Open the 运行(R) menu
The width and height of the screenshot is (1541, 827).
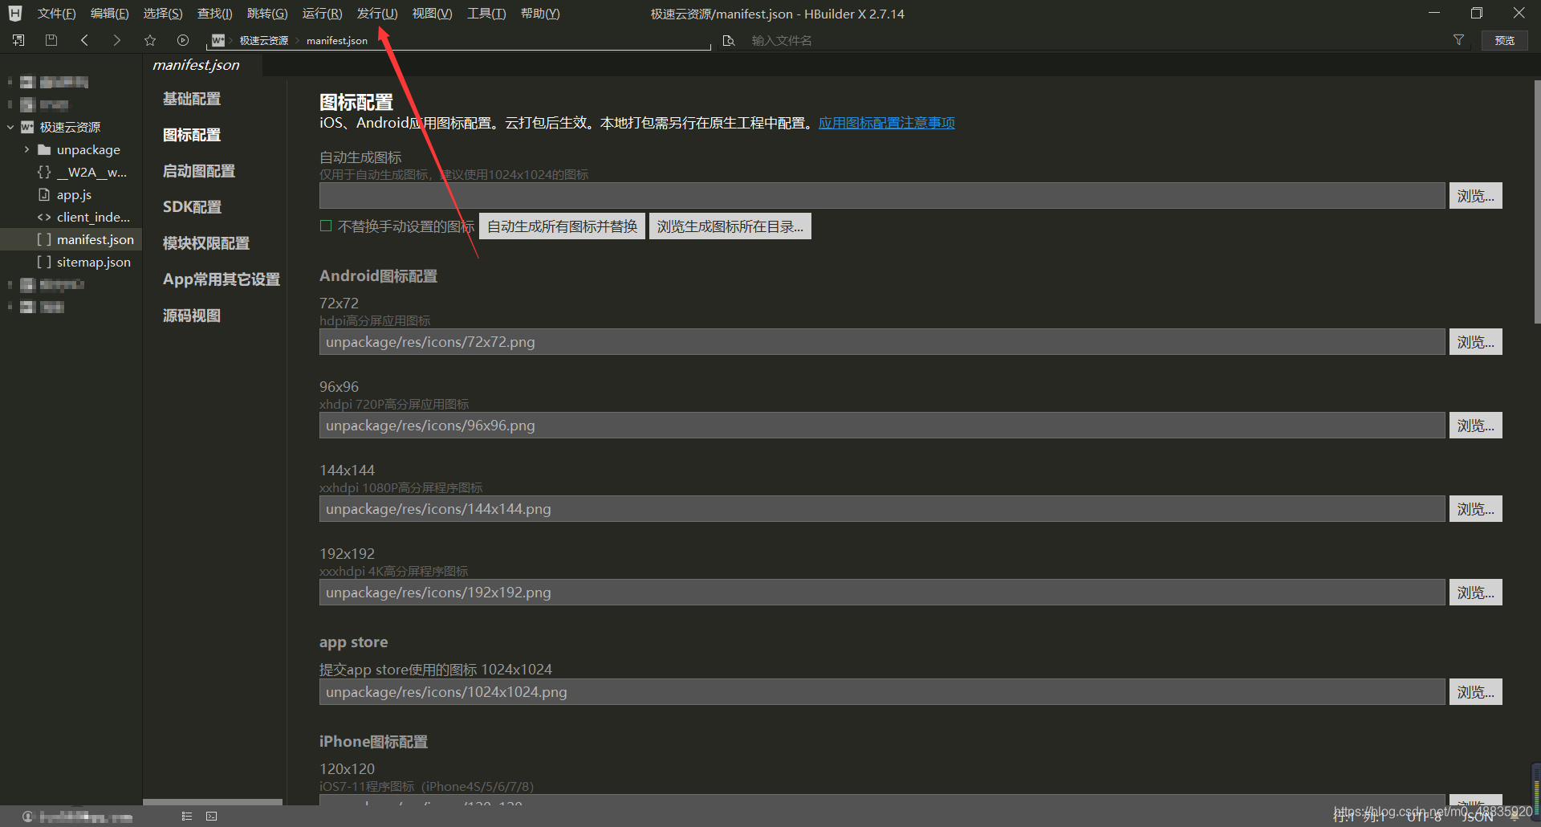coord(322,14)
